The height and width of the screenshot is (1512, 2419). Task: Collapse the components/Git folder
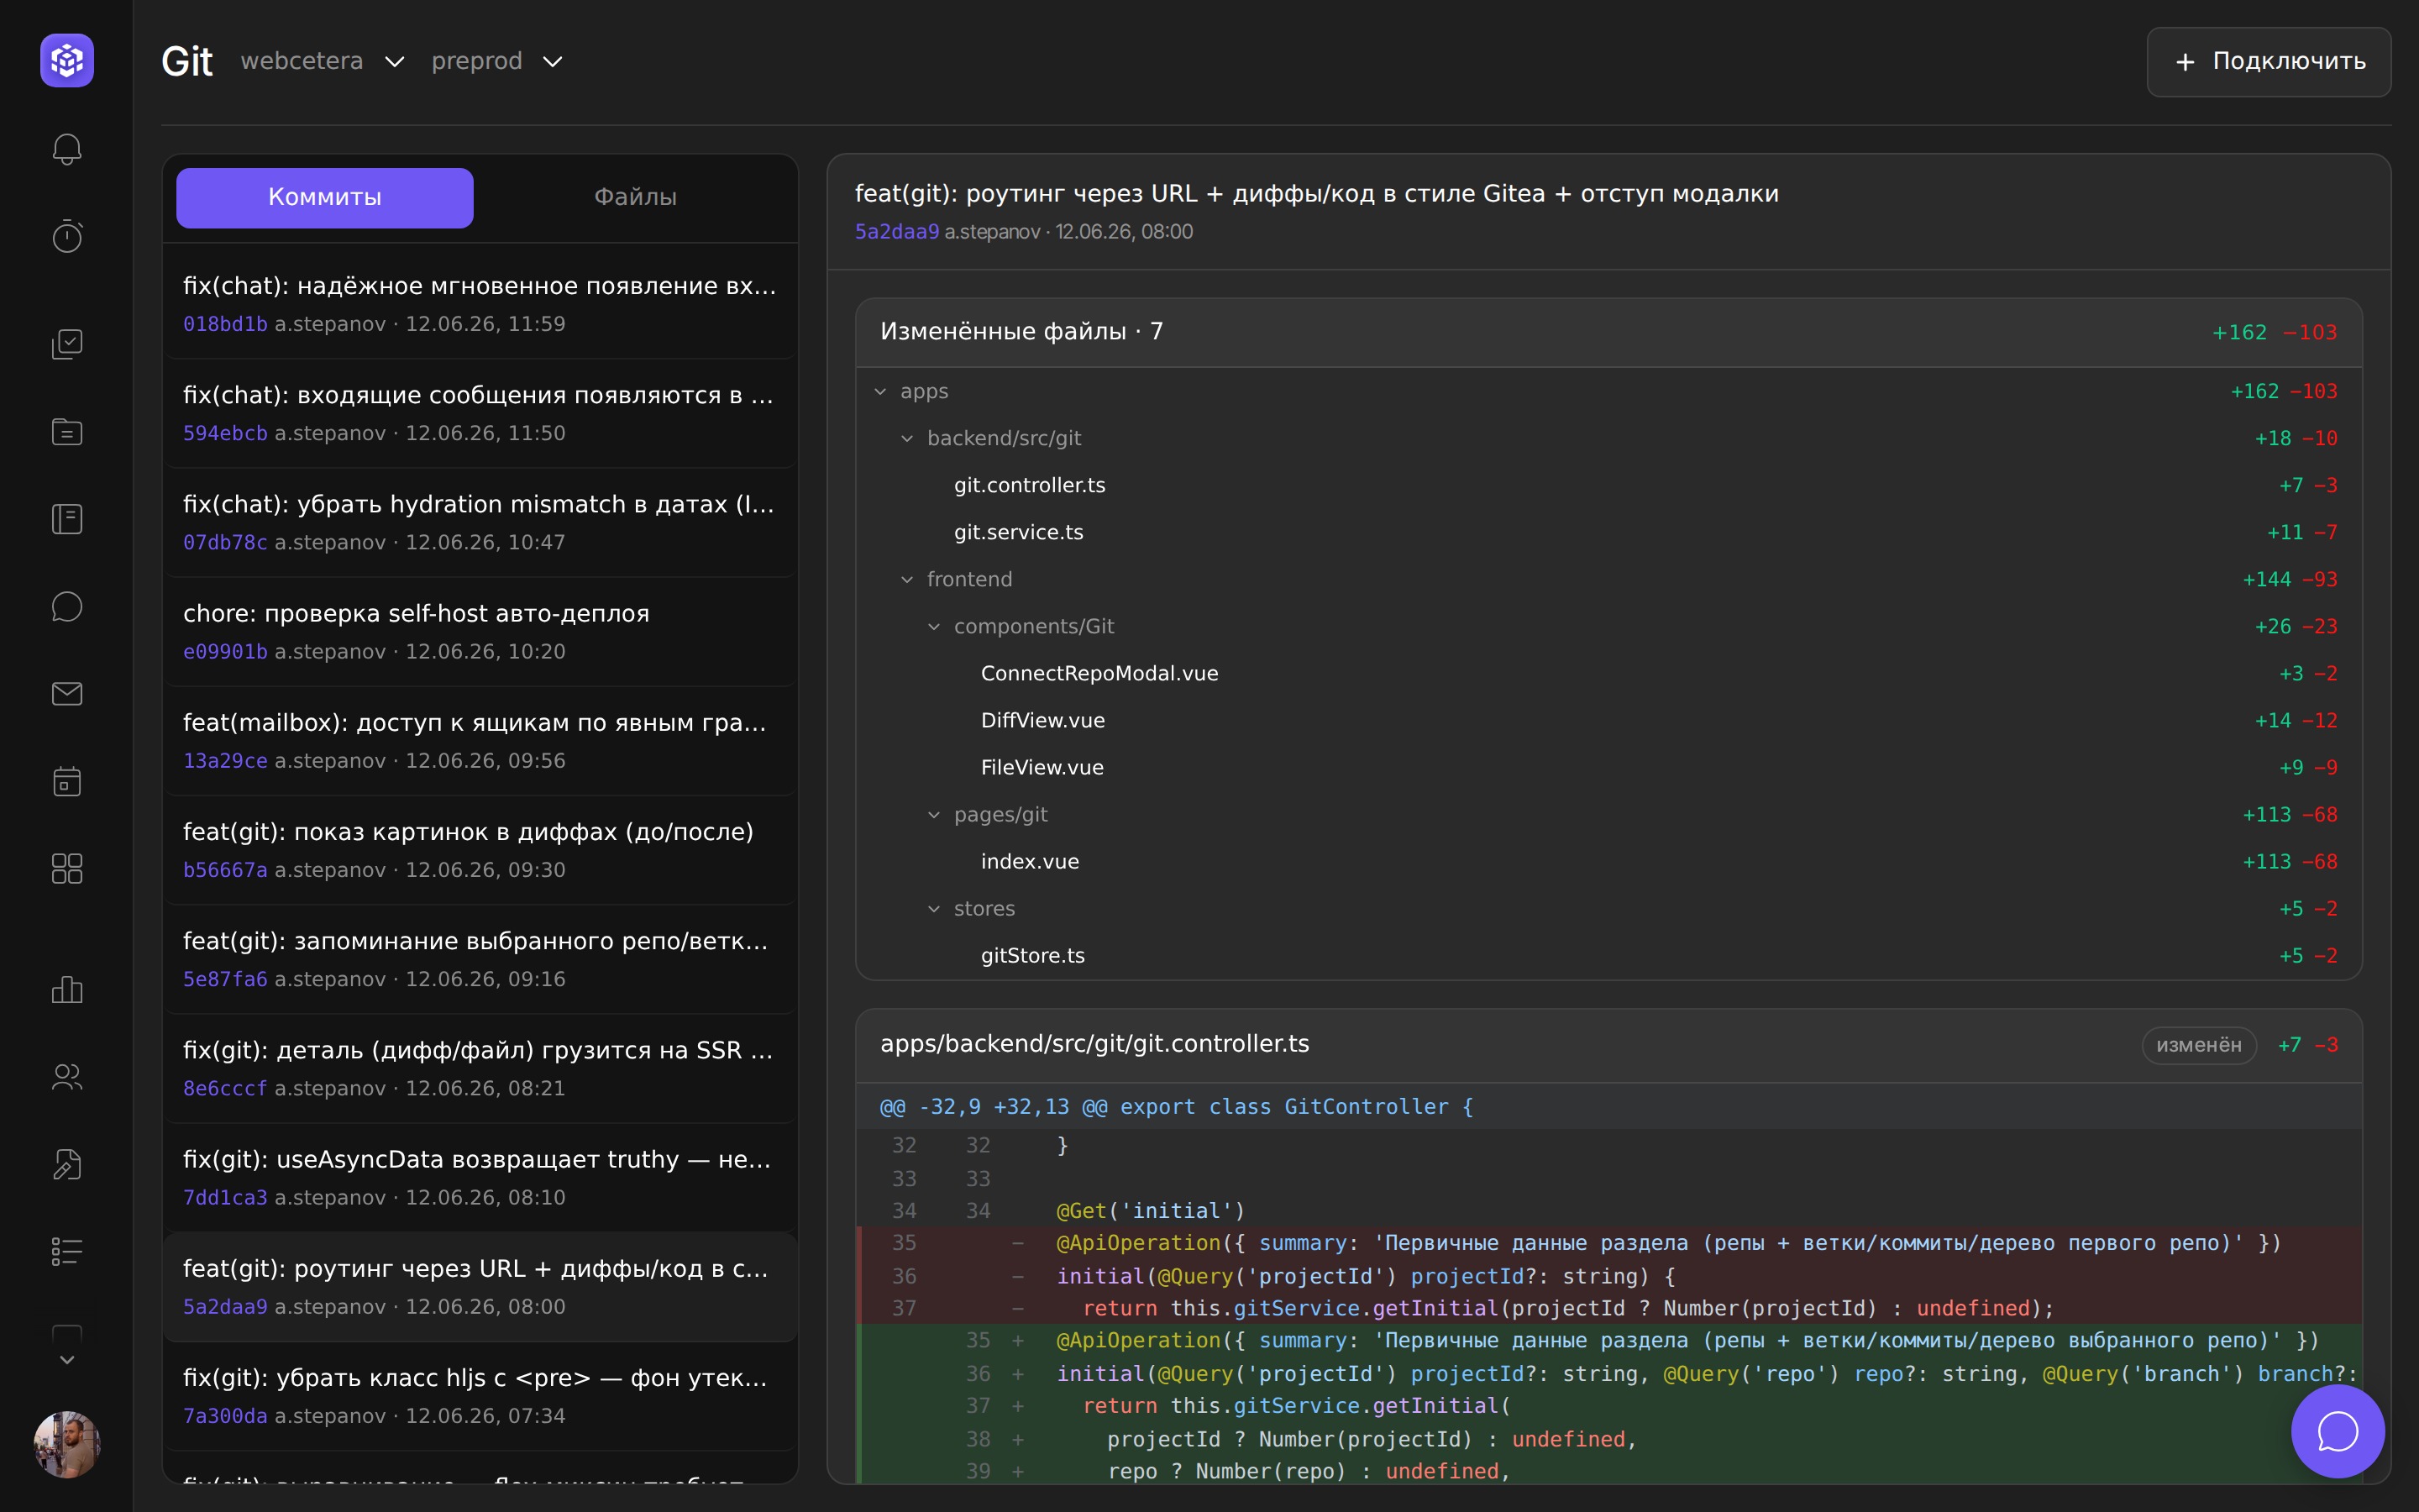click(x=935, y=627)
